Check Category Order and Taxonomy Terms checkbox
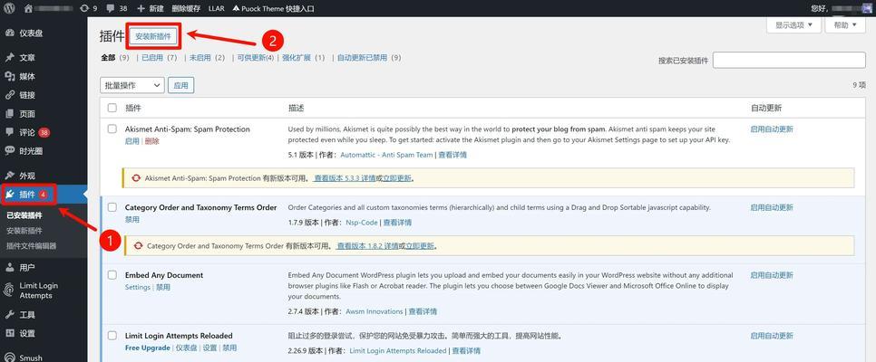Image resolution: width=876 pixels, height=362 pixels. click(x=112, y=207)
